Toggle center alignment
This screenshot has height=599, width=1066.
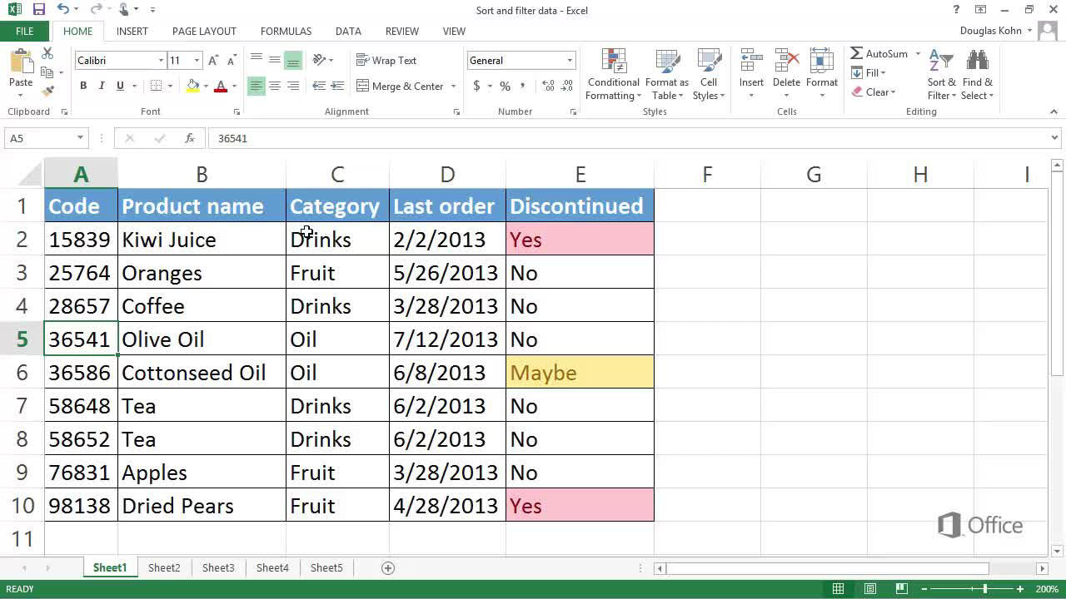274,86
